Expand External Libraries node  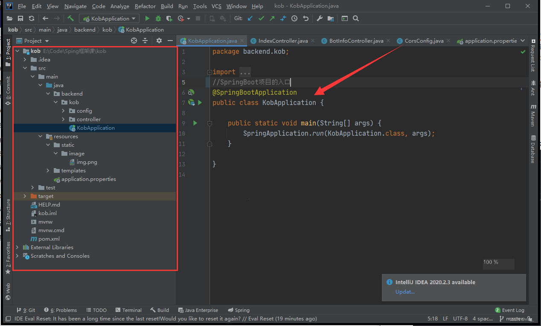pos(17,247)
